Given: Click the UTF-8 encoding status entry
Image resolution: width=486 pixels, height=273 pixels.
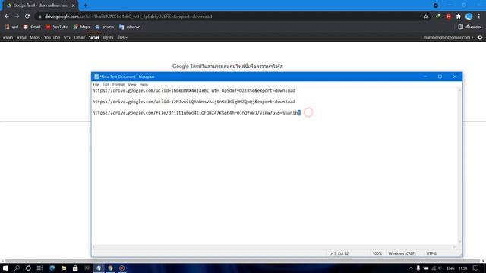Looking at the screenshot, I should pos(431,253).
